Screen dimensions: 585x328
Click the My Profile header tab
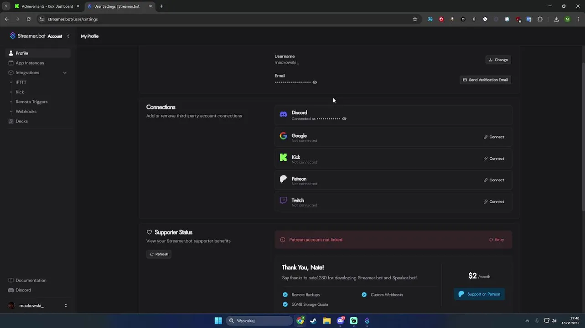[x=89, y=36]
